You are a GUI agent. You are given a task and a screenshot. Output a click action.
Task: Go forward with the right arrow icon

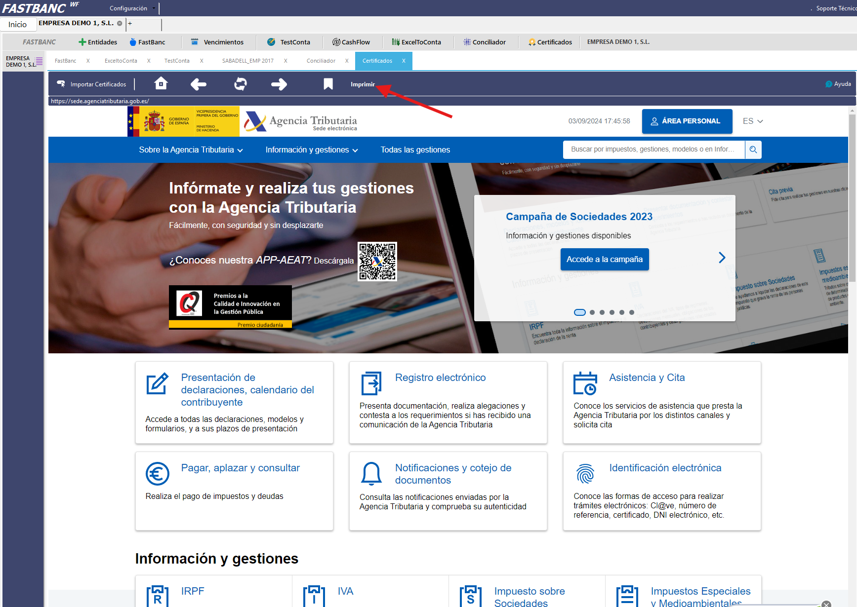279,84
